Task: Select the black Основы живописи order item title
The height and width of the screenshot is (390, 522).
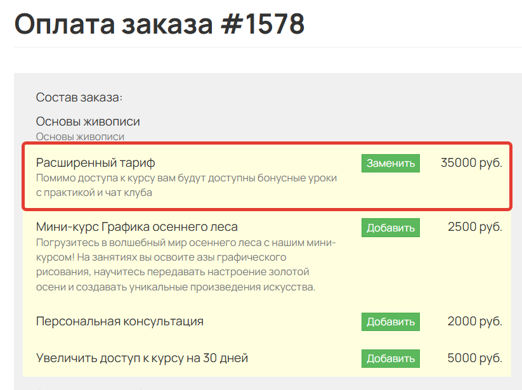Action: [88, 122]
